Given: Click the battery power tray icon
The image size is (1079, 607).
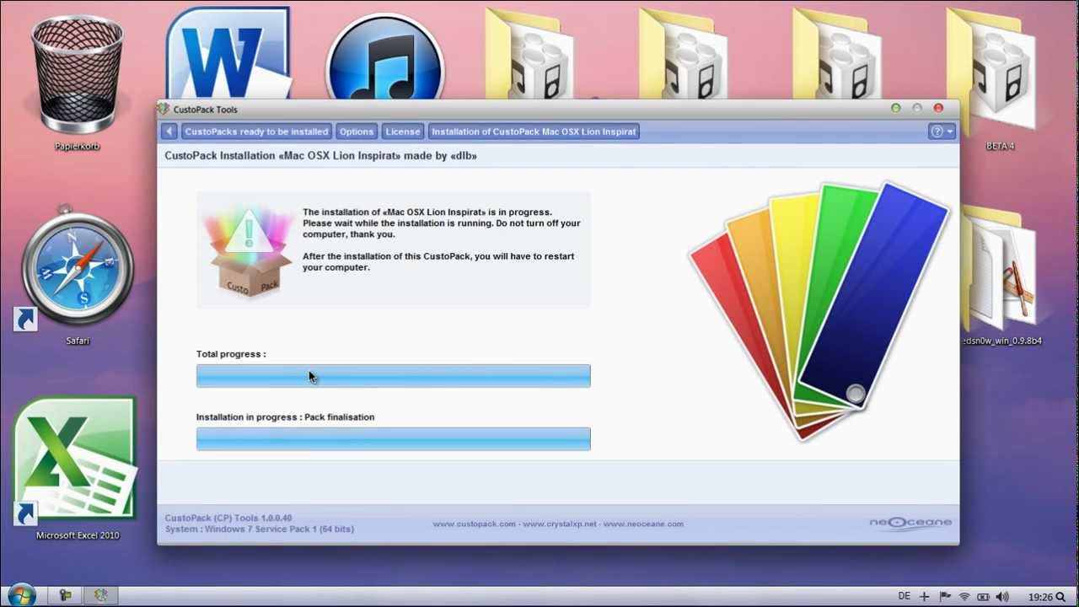Looking at the screenshot, I should click(x=983, y=596).
